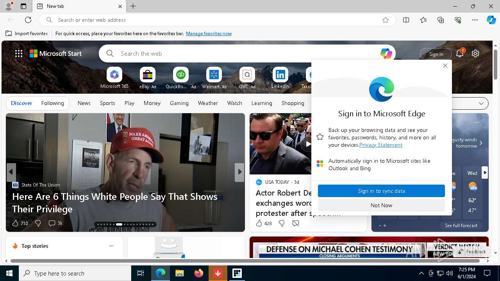Enable split screen view
Viewport: 500px width, 281px height.
(406, 20)
